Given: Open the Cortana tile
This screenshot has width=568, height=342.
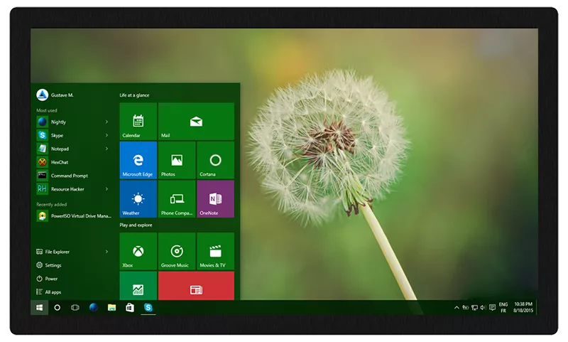Looking at the screenshot, I should tap(215, 160).
